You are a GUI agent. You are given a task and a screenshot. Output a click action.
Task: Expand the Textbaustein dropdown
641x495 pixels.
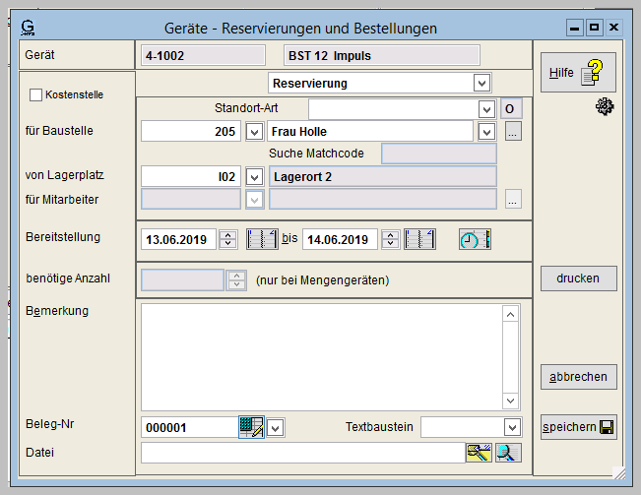tap(511, 427)
